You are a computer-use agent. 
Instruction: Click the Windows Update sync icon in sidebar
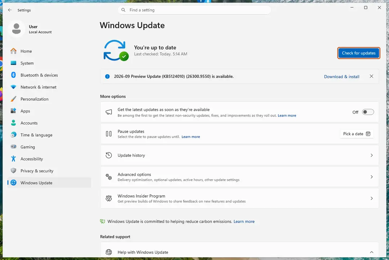[x=13, y=182]
